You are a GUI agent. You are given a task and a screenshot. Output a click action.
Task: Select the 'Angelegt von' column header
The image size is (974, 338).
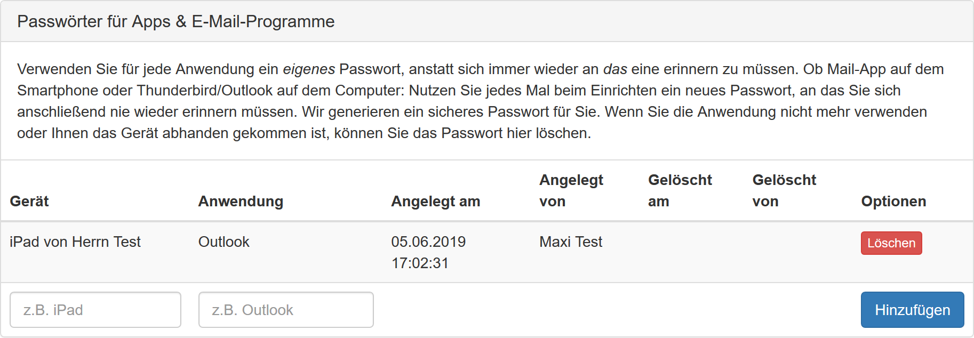(571, 190)
